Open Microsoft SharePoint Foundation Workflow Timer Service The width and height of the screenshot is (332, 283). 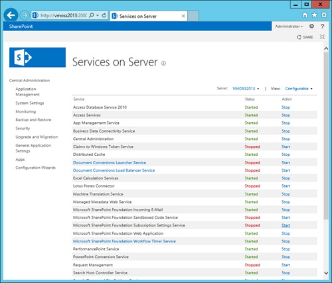[x=124, y=241]
